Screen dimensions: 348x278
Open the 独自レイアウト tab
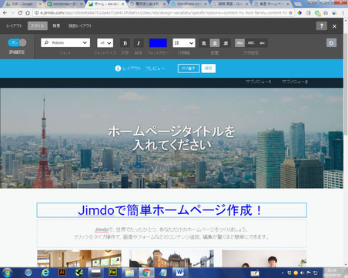[80, 25]
